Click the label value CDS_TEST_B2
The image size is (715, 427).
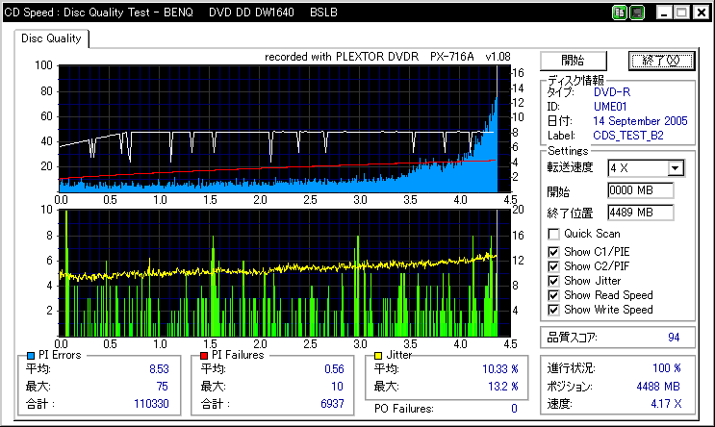(x=628, y=136)
